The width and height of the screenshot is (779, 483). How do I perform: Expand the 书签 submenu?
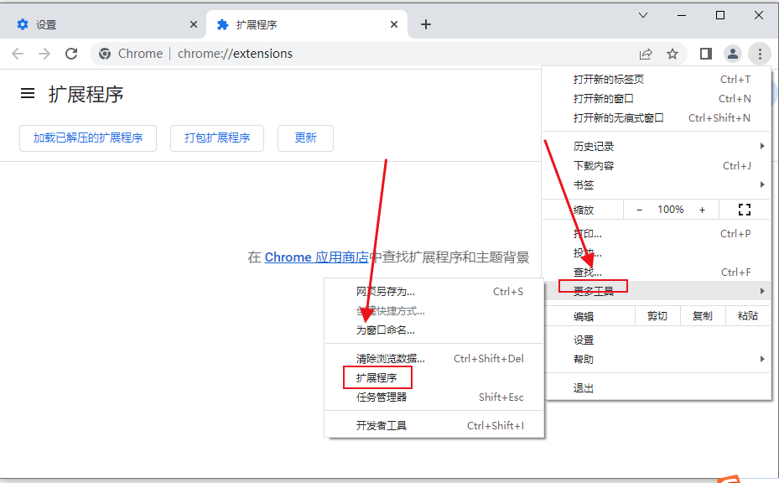[657, 185]
